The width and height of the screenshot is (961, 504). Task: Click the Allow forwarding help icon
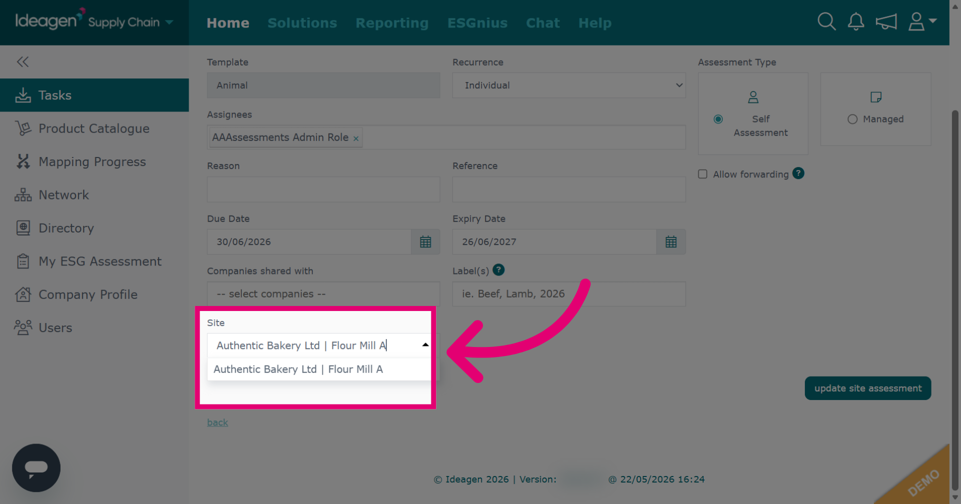[798, 173]
